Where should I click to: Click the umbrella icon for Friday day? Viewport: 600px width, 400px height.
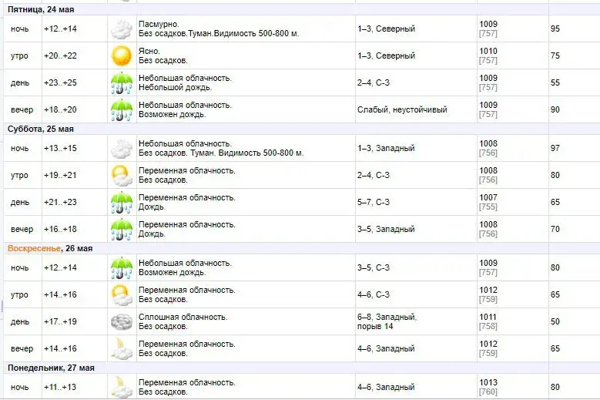pos(122,82)
